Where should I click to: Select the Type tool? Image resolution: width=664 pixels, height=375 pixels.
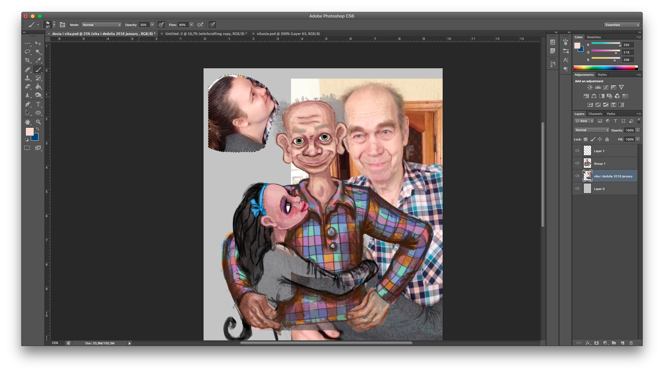click(38, 104)
